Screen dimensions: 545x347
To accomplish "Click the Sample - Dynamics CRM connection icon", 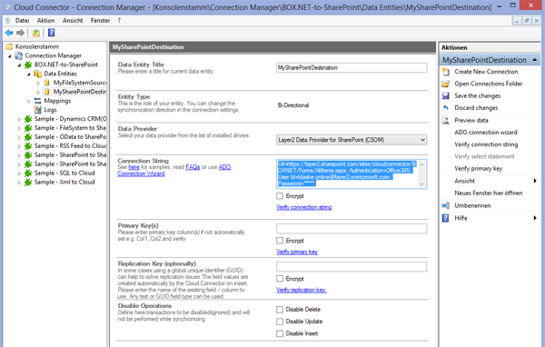I will point(28,119).
